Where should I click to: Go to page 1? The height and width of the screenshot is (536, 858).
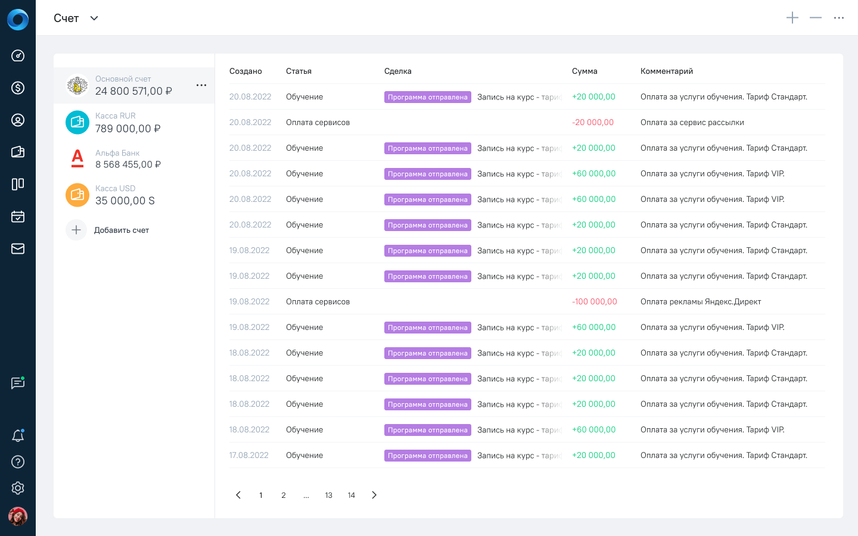click(261, 495)
